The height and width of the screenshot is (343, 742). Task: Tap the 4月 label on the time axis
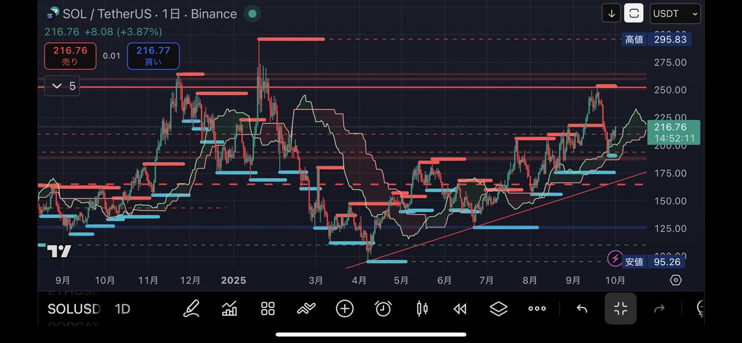[x=358, y=280]
